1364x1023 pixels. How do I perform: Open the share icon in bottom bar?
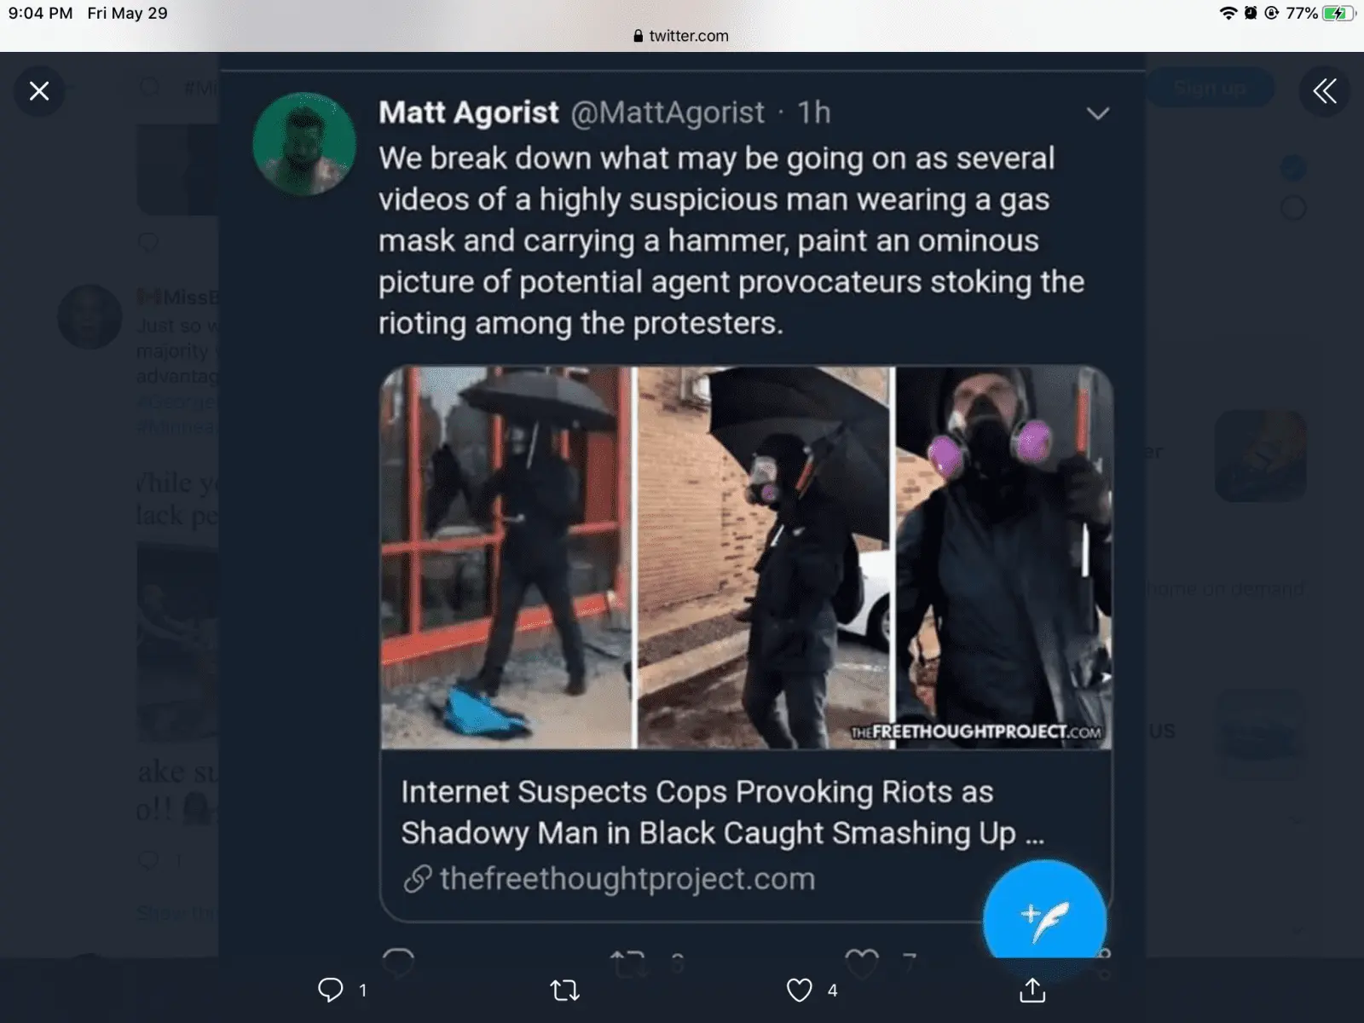[x=1032, y=990]
